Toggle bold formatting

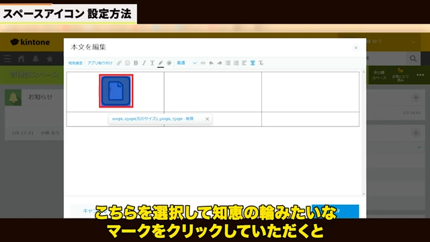pyautogui.click(x=136, y=63)
